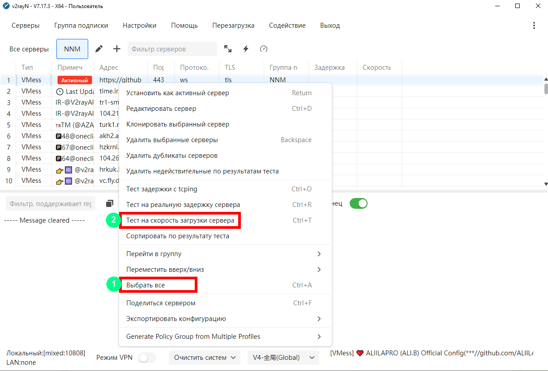The height and width of the screenshot is (371, 548).
Task: Open the "Настройки" menu
Action: [139, 25]
